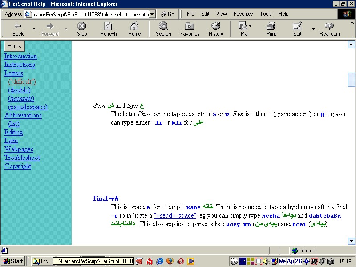Open the Troubleshoot section
This screenshot has width=356, height=267.
pyautogui.click(x=22, y=158)
